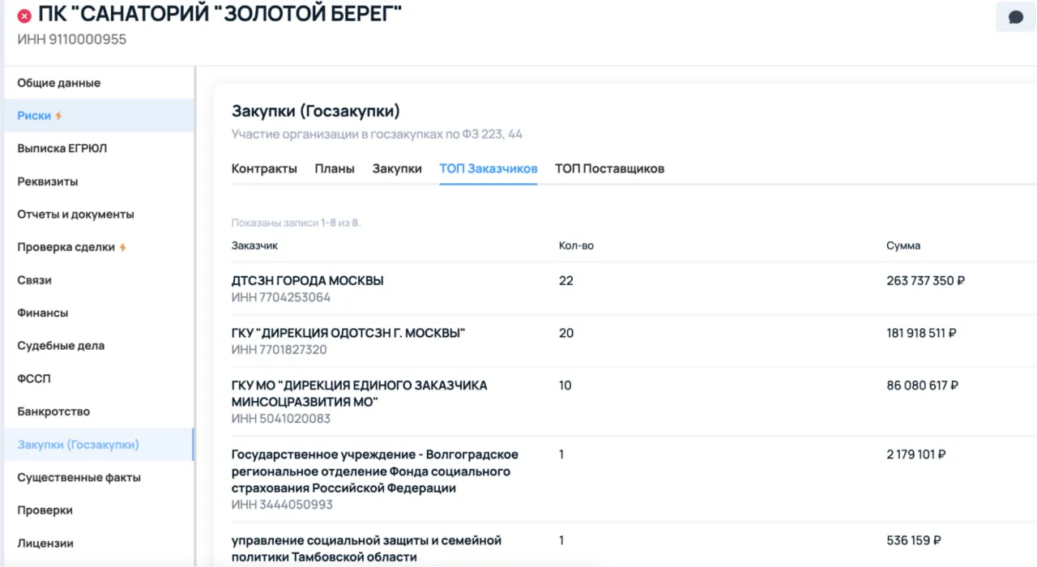Click the red status icon beside company name

coord(24,16)
